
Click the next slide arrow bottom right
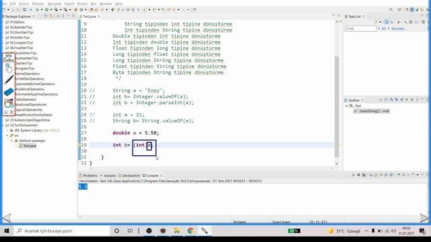[x=424, y=218]
